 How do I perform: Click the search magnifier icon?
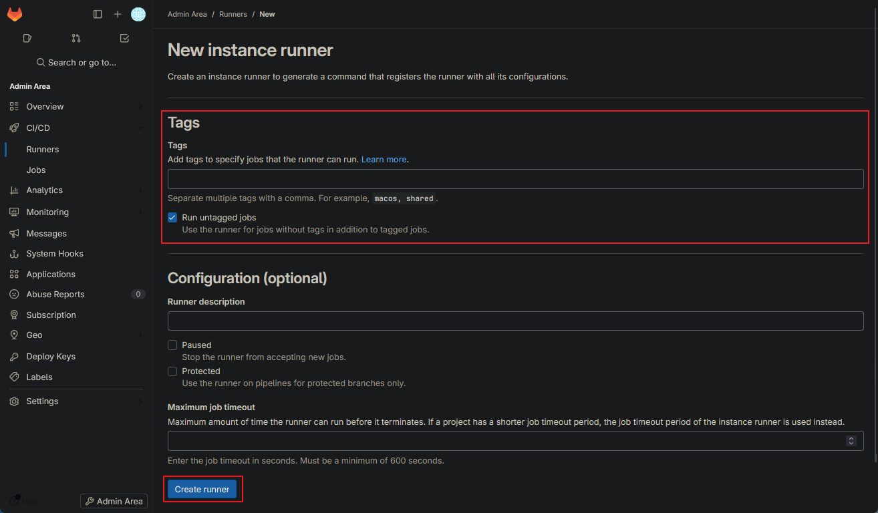tap(41, 62)
